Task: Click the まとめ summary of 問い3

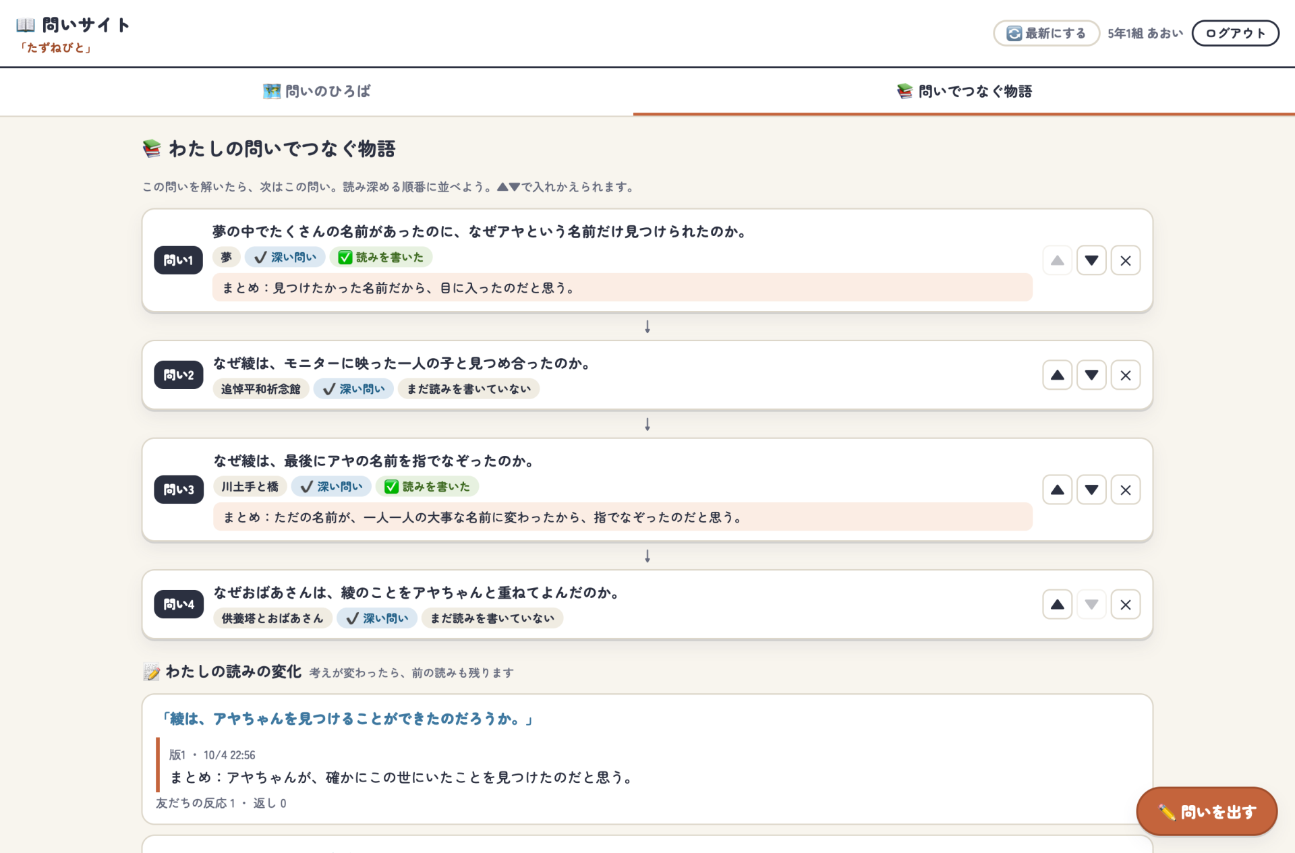Action: [x=623, y=517]
